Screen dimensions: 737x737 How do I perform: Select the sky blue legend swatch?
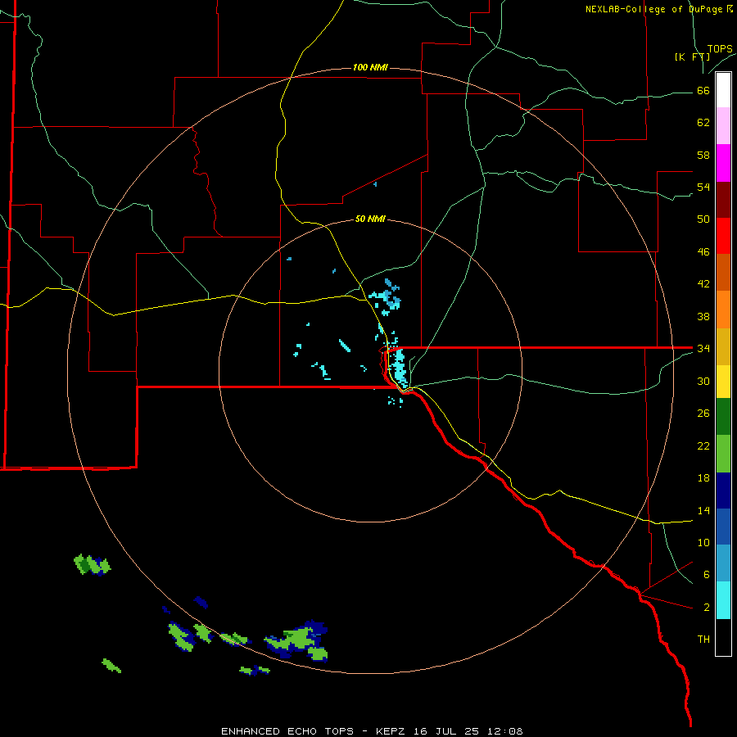pyautogui.click(x=723, y=563)
